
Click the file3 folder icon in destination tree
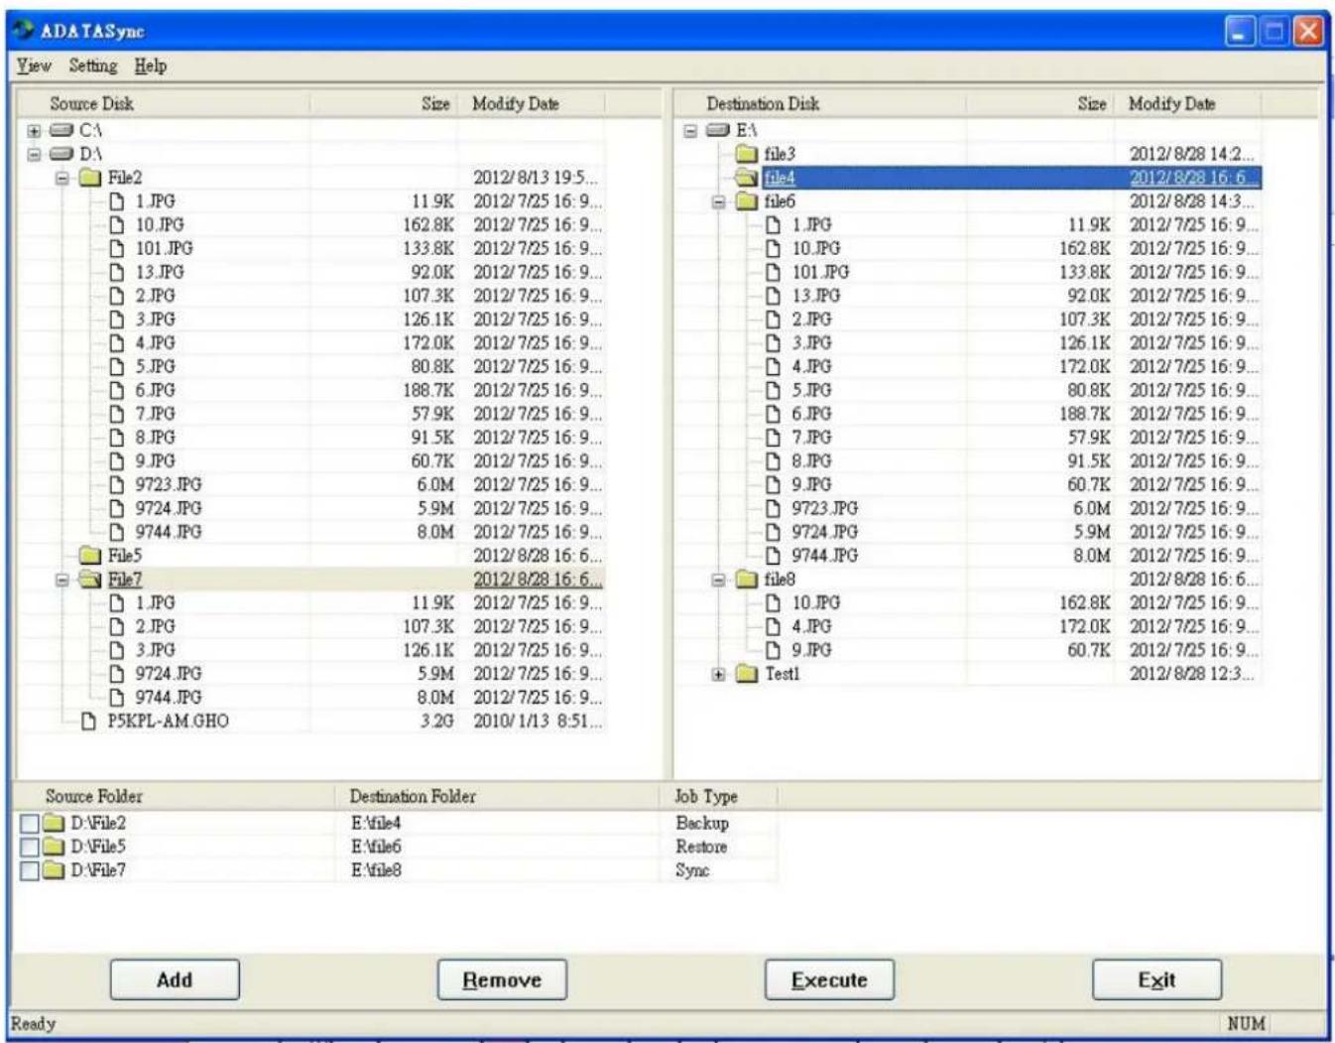(747, 154)
